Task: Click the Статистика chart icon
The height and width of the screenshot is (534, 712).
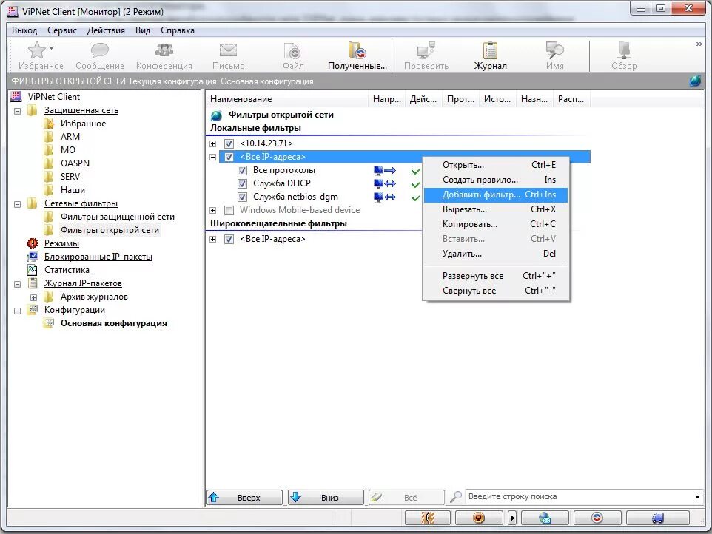Action: (33, 270)
